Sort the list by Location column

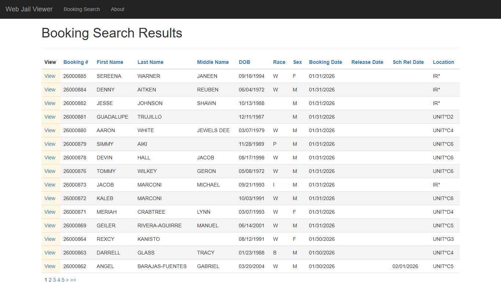(x=443, y=62)
